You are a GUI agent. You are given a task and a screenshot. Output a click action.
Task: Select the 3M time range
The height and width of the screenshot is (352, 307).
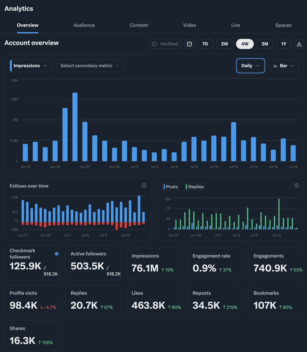[x=265, y=44]
